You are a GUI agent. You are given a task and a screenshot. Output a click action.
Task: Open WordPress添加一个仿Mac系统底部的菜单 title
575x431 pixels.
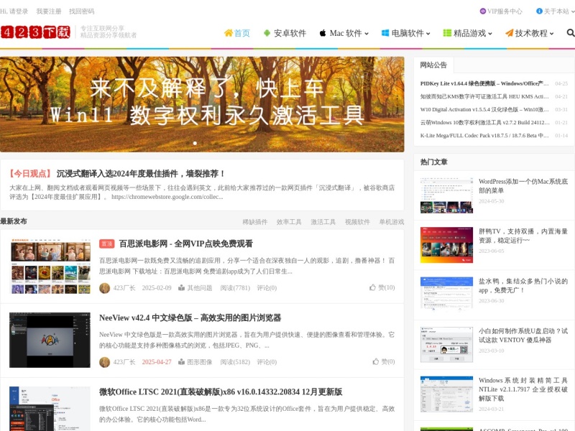[x=523, y=186]
